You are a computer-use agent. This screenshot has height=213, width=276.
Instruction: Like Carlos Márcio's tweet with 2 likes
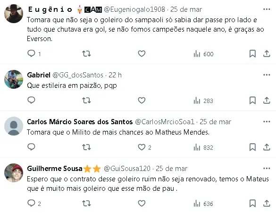coord(142,147)
